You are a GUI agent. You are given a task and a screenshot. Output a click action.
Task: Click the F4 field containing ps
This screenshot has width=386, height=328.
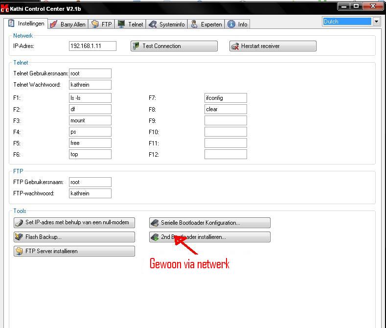pyautogui.click(x=90, y=132)
